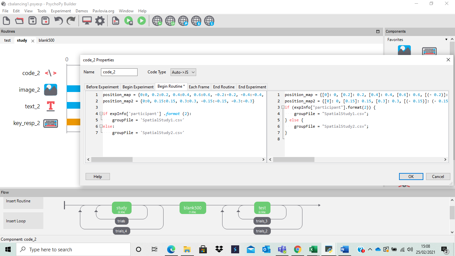
Task: Open the Experiment settings gear icon
Action: [100, 21]
